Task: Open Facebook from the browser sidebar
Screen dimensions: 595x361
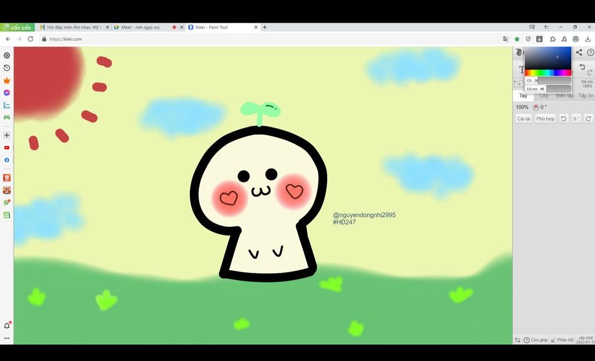Action: pyautogui.click(x=7, y=160)
